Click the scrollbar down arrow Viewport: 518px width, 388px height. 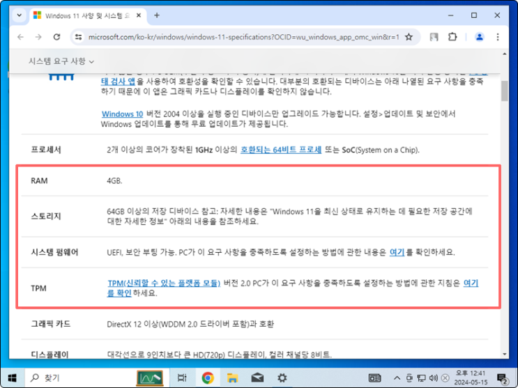click(x=505, y=354)
